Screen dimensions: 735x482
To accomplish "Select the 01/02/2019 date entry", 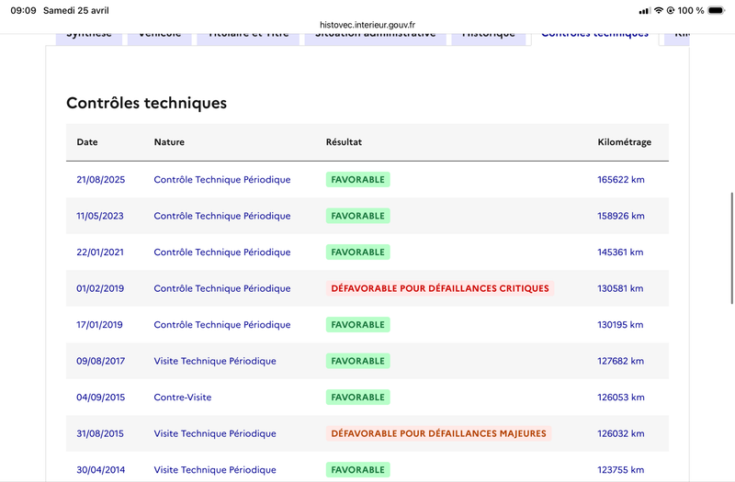I will point(100,288).
